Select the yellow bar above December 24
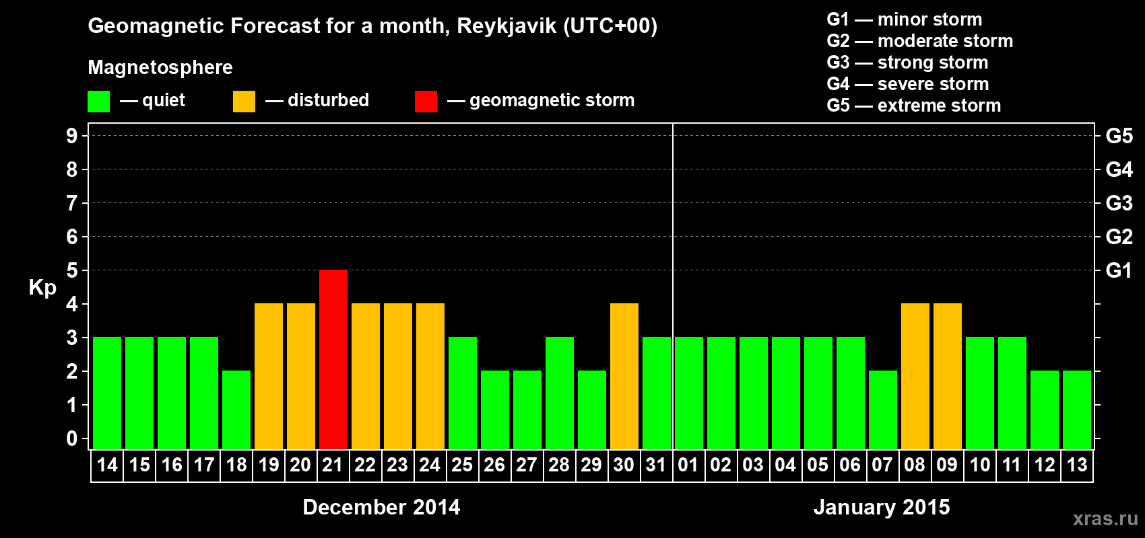 [x=430, y=376]
